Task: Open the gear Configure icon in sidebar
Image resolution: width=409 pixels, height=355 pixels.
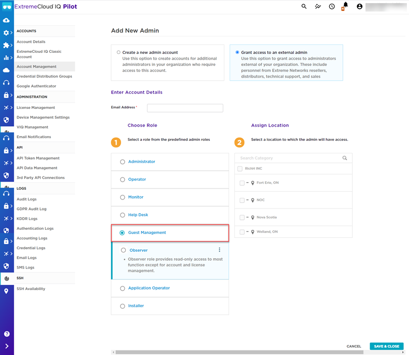Action: 6,33
